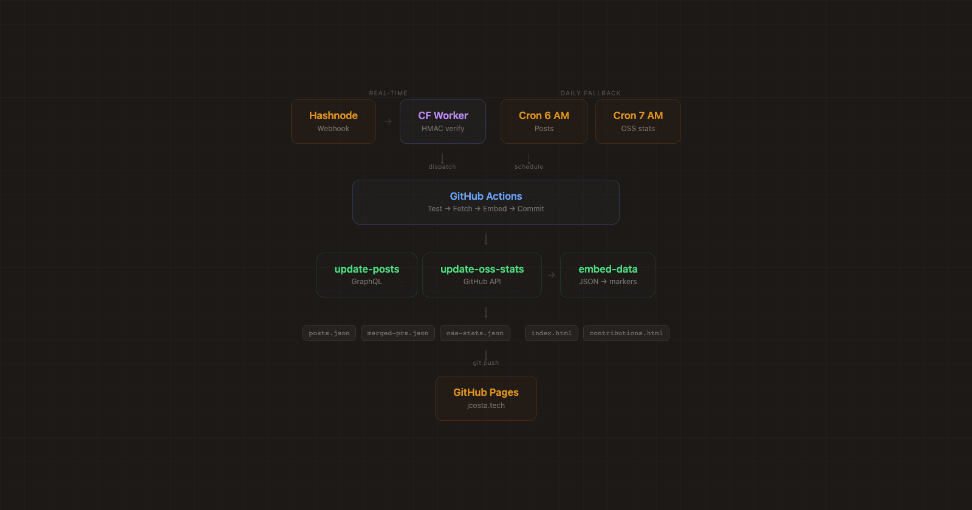Click the DAILY FALLBACK section label
This screenshot has height=510, width=972.
pyautogui.click(x=590, y=93)
